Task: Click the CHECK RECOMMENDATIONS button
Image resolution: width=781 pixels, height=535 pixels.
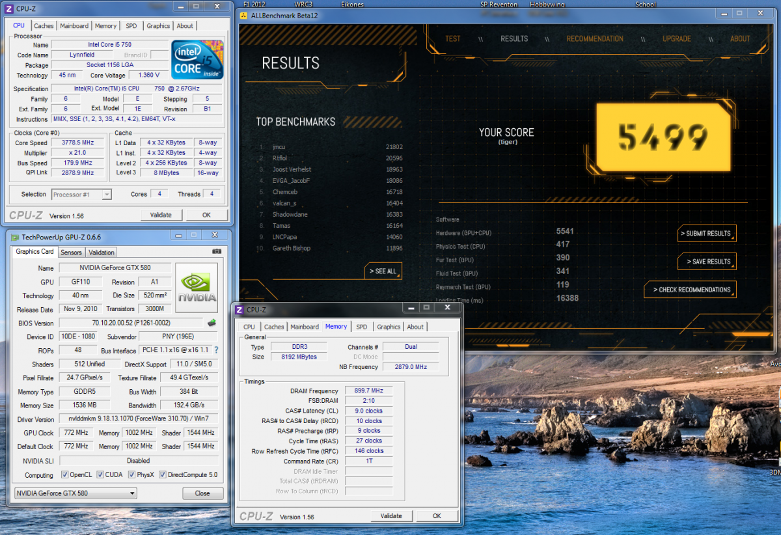Action: 691,290
